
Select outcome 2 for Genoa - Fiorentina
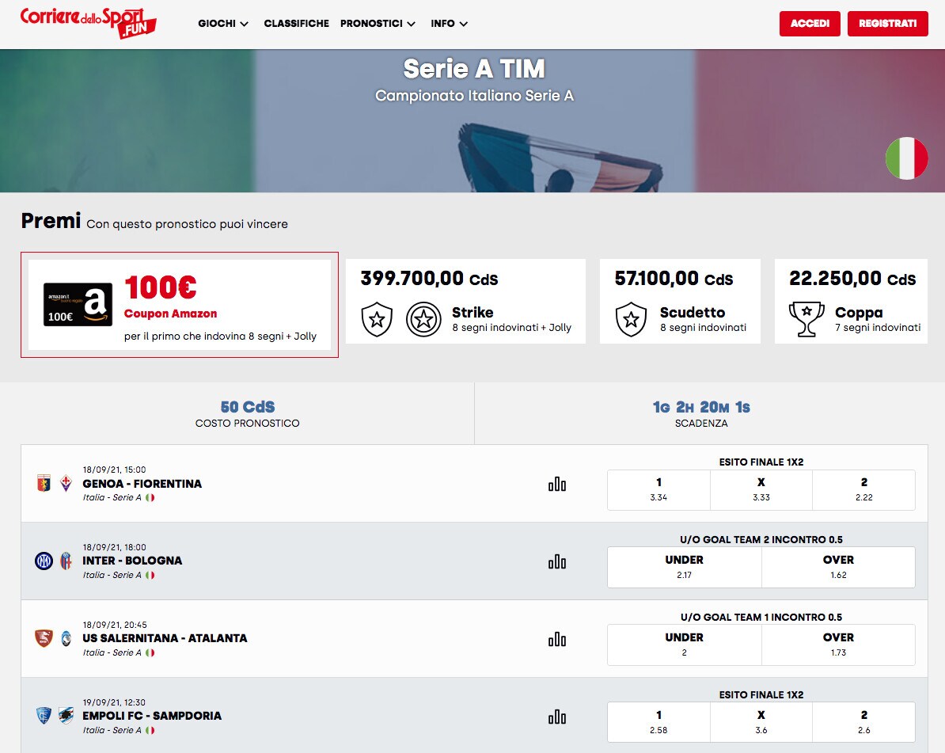(863, 489)
